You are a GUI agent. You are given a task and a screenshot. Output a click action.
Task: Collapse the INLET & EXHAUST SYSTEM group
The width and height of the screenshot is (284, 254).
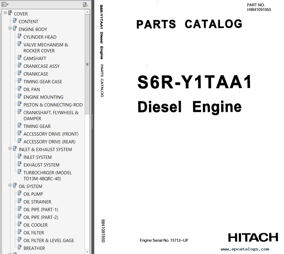[10, 148]
